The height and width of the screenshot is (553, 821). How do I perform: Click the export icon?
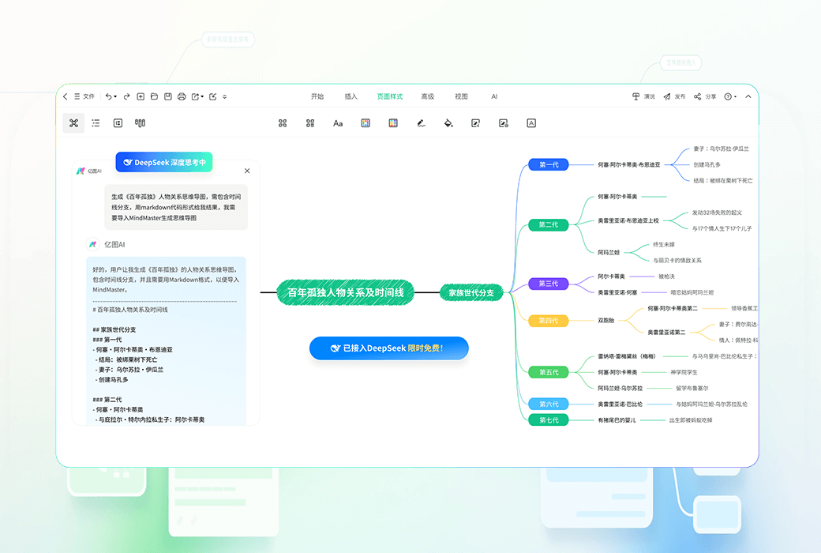195,96
